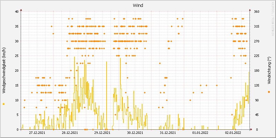Screen dimensions: 276x138
Task: Click the date label 01.01.2022
Action: coord(200,132)
